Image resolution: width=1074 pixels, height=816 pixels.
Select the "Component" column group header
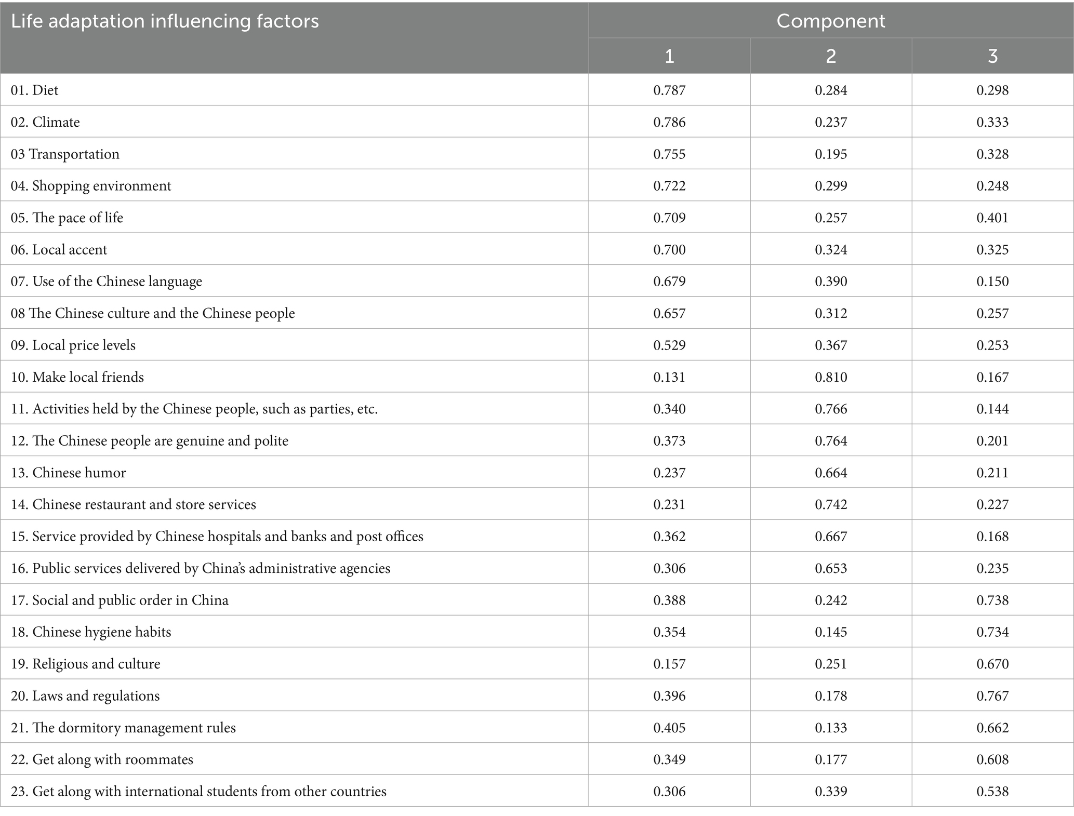[830, 21]
